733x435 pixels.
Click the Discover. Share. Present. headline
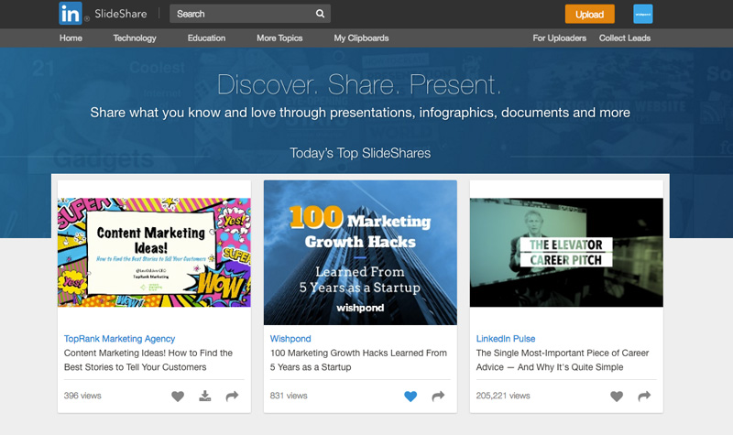point(359,84)
